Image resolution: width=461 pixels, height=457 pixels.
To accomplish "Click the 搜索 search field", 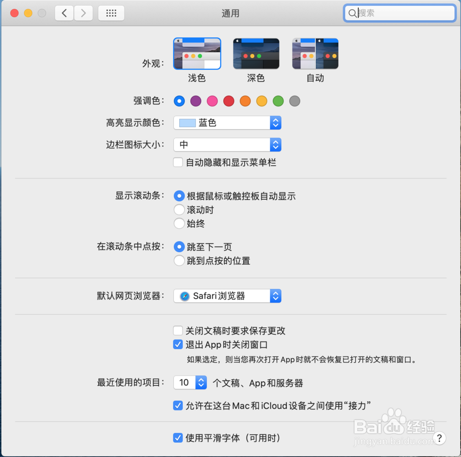I will [x=400, y=13].
